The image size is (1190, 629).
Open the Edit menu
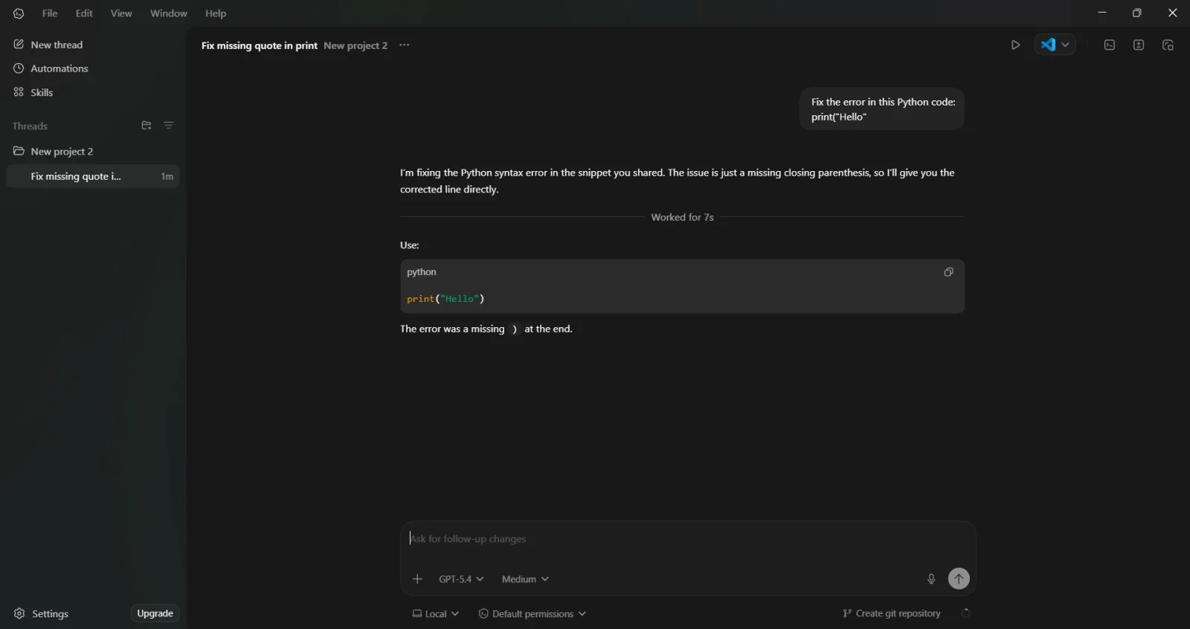pyautogui.click(x=84, y=13)
